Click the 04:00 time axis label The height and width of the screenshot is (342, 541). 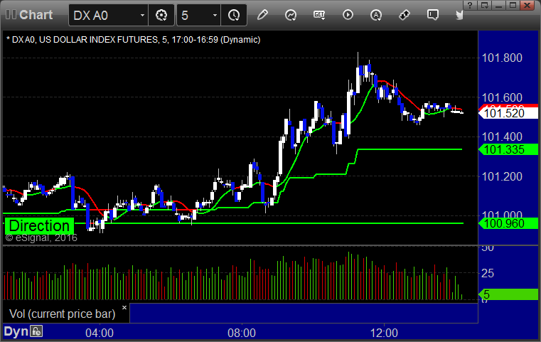(x=100, y=333)
